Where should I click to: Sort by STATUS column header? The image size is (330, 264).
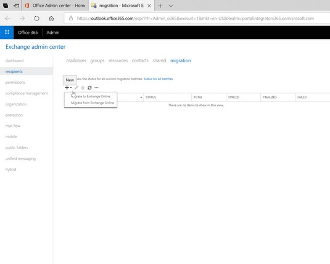[168, 97]
